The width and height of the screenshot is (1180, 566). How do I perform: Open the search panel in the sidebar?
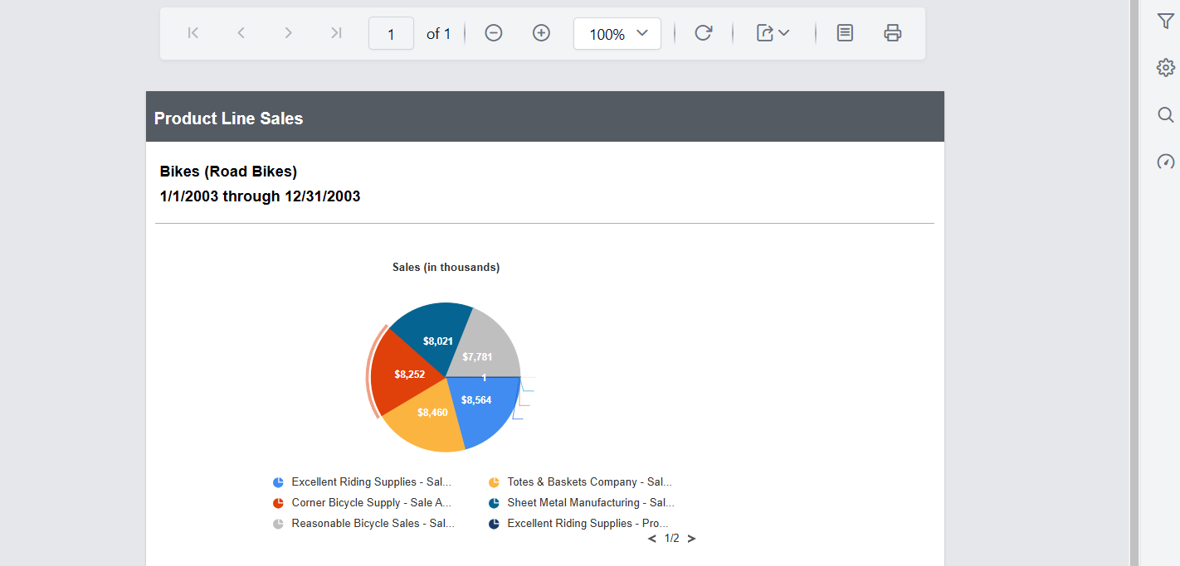pyautogui.click(x=1165, y=114)
